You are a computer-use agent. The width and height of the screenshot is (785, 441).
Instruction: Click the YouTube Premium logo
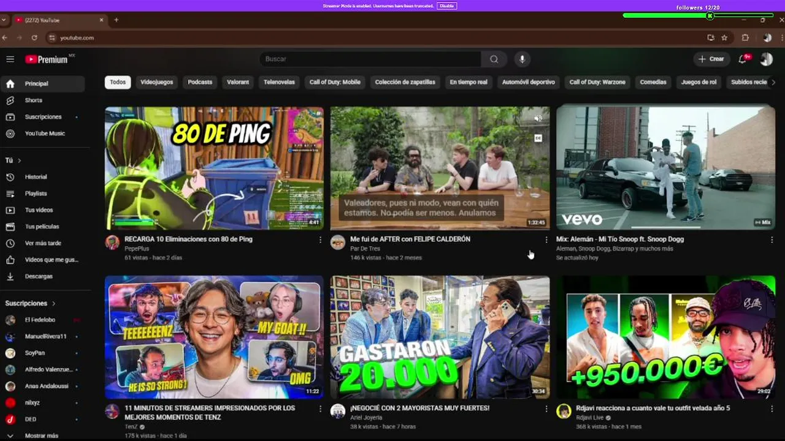click(x=47, y=59)
